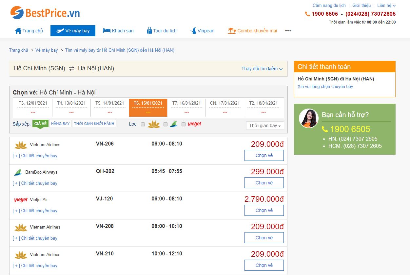Click the orange phone icon near 1900 6505
Screen dimensions: 410x275
pos(307,14)
